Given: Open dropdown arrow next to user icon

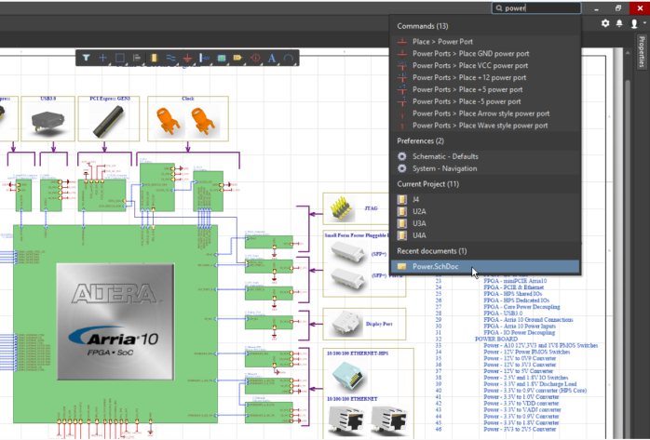Looking at the screenshot, I should (643, 23).
